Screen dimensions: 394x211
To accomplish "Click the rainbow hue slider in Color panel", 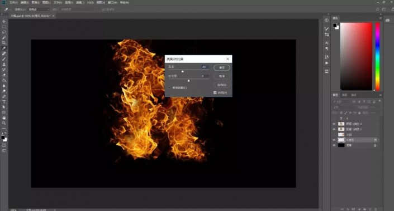I will (x=377, y=56).
